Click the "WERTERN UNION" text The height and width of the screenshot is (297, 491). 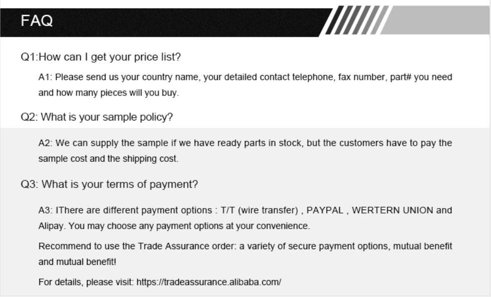[x=394, y=211]
